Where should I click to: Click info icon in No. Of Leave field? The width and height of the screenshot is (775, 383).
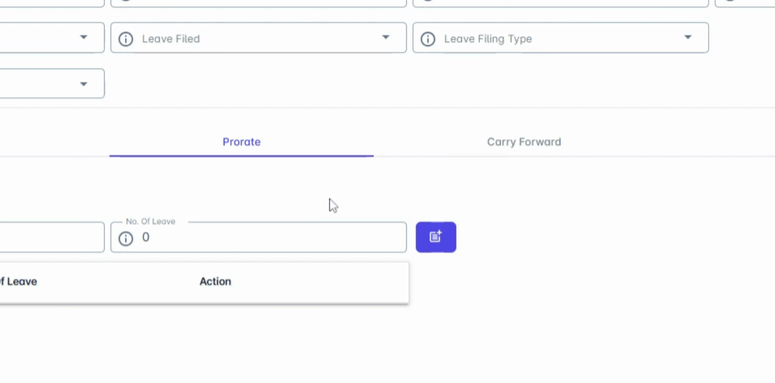(126, 238)
